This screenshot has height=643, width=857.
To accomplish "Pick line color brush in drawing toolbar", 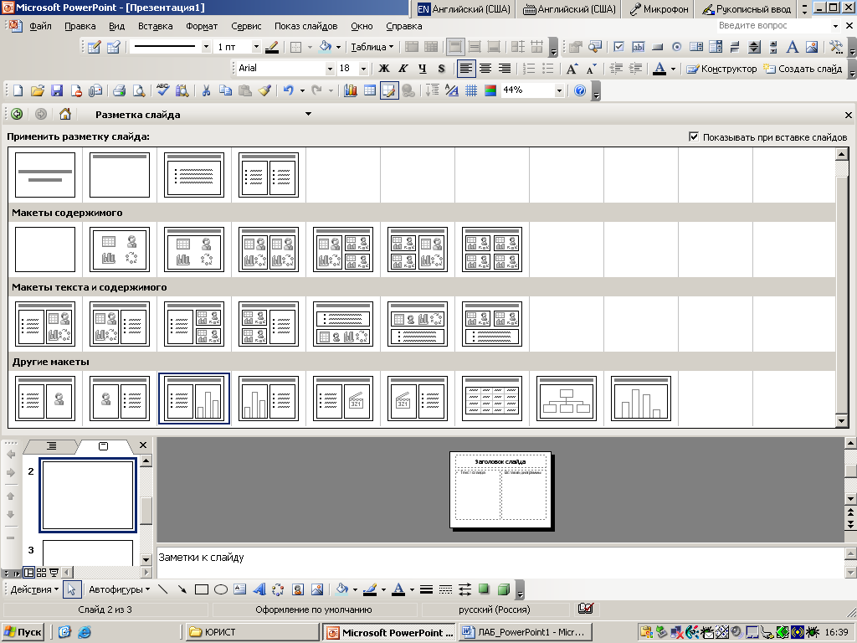I will [370, 589].
